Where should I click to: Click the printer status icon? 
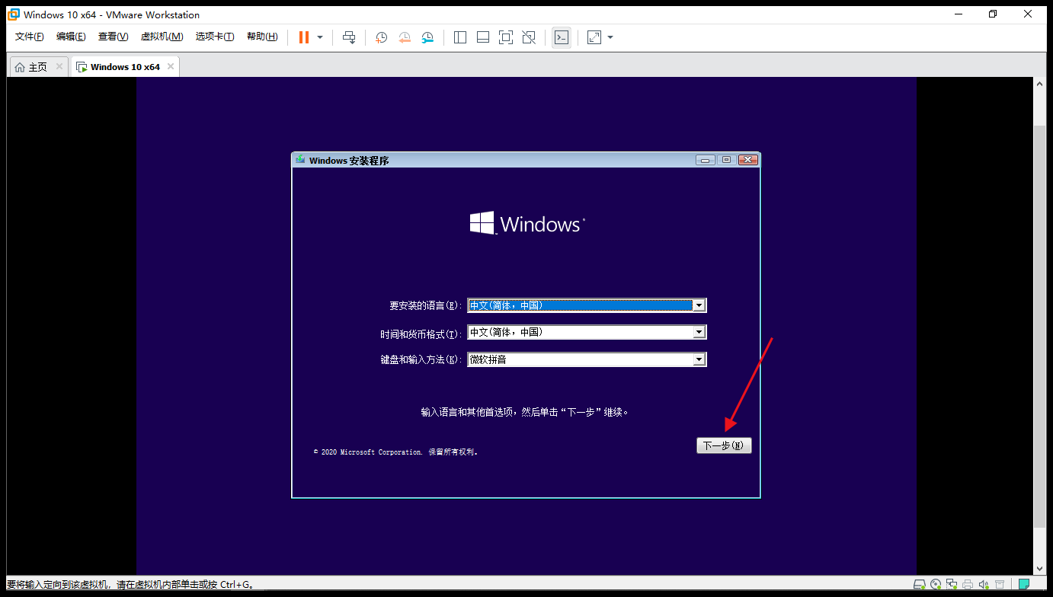coord(968,585)
